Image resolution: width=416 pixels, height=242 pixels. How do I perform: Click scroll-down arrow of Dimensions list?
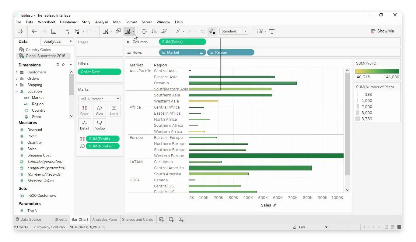click(x=72, y=116)
